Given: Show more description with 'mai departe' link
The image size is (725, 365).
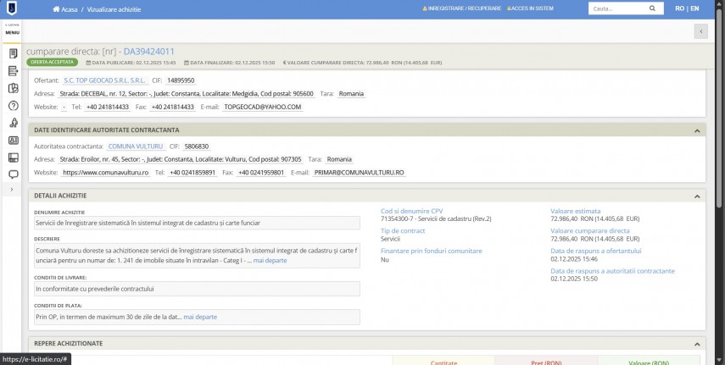Looking at the screenshot, I should (270, 260).
